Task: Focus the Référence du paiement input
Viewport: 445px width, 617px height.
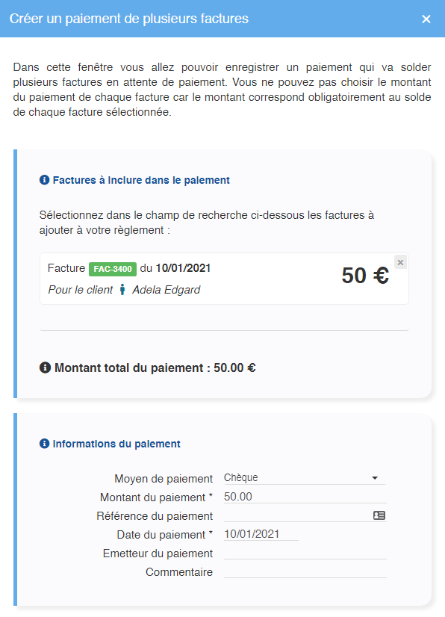Action: (x=297, y=515)
